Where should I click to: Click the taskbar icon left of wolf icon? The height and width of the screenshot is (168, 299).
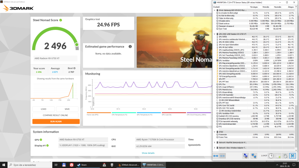point(104,165)
